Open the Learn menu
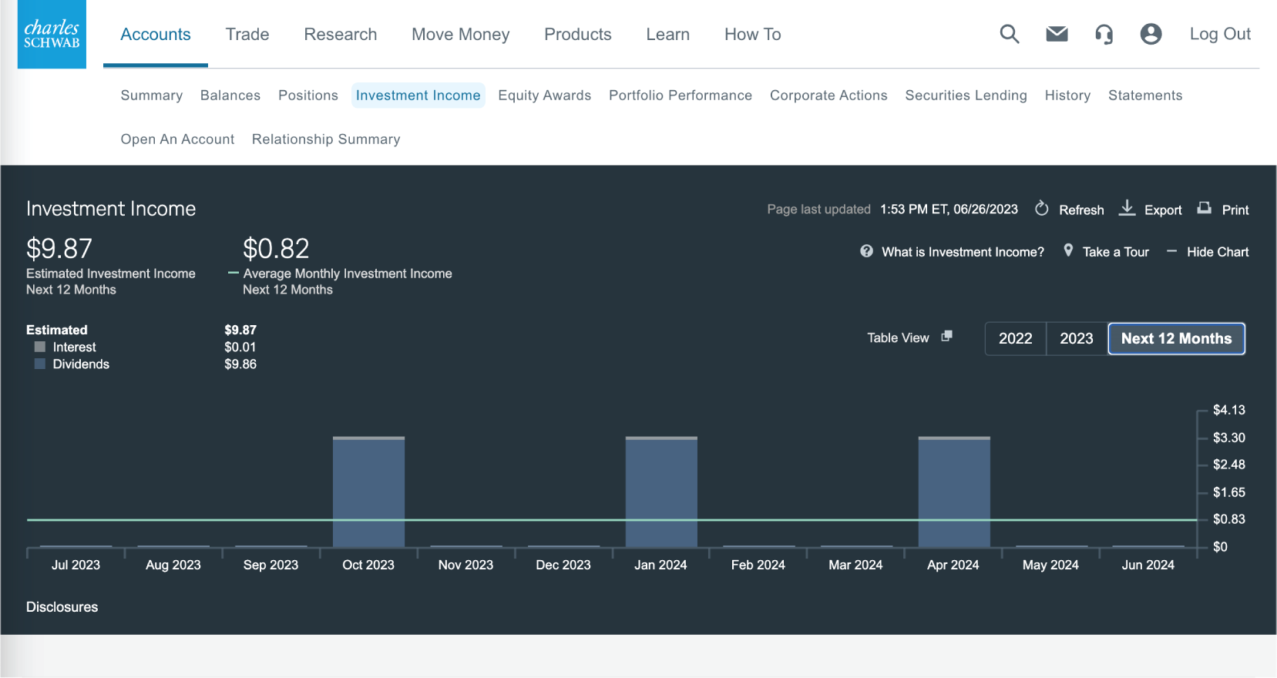The width and height of the screenshot is (1277, 678). click(668, 35)
